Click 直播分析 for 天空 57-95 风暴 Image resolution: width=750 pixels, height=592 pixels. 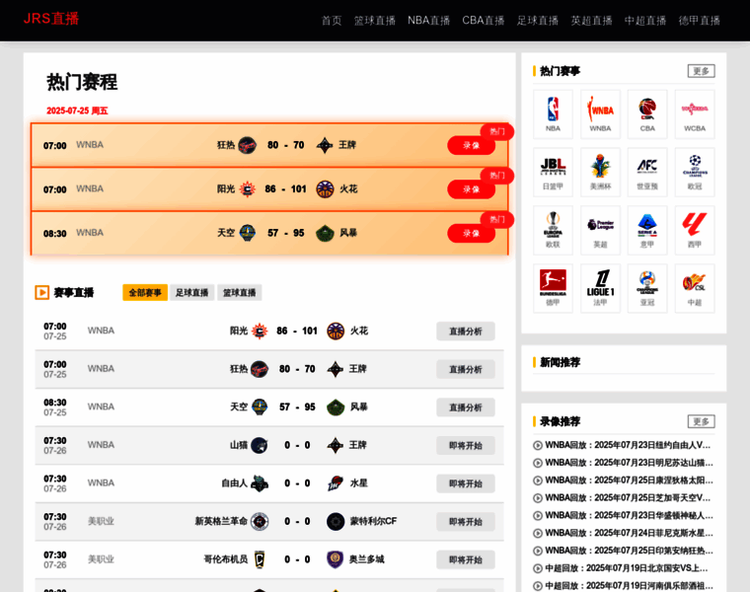tap(466, 407)
